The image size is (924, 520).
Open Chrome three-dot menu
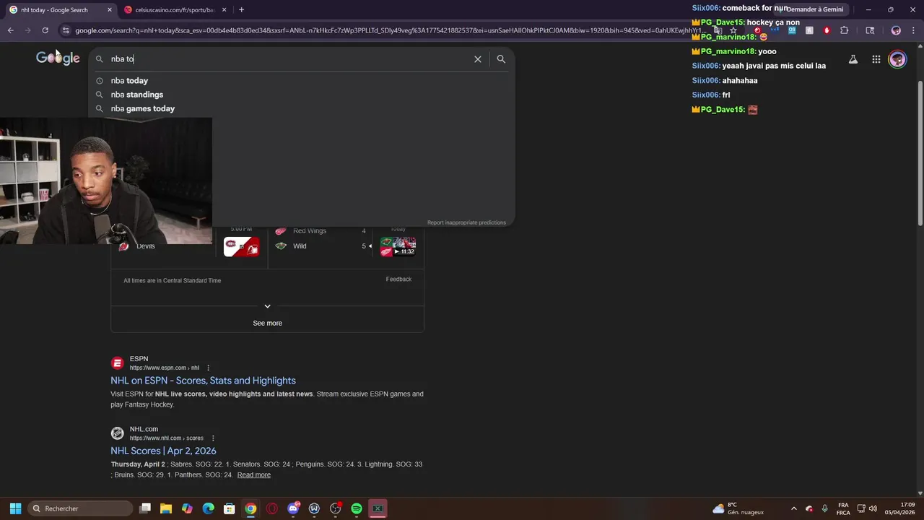[913, 30]
